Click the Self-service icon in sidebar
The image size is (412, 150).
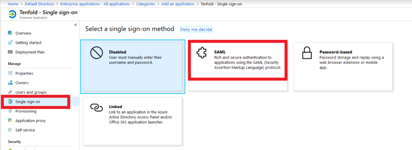pos(10,130)
